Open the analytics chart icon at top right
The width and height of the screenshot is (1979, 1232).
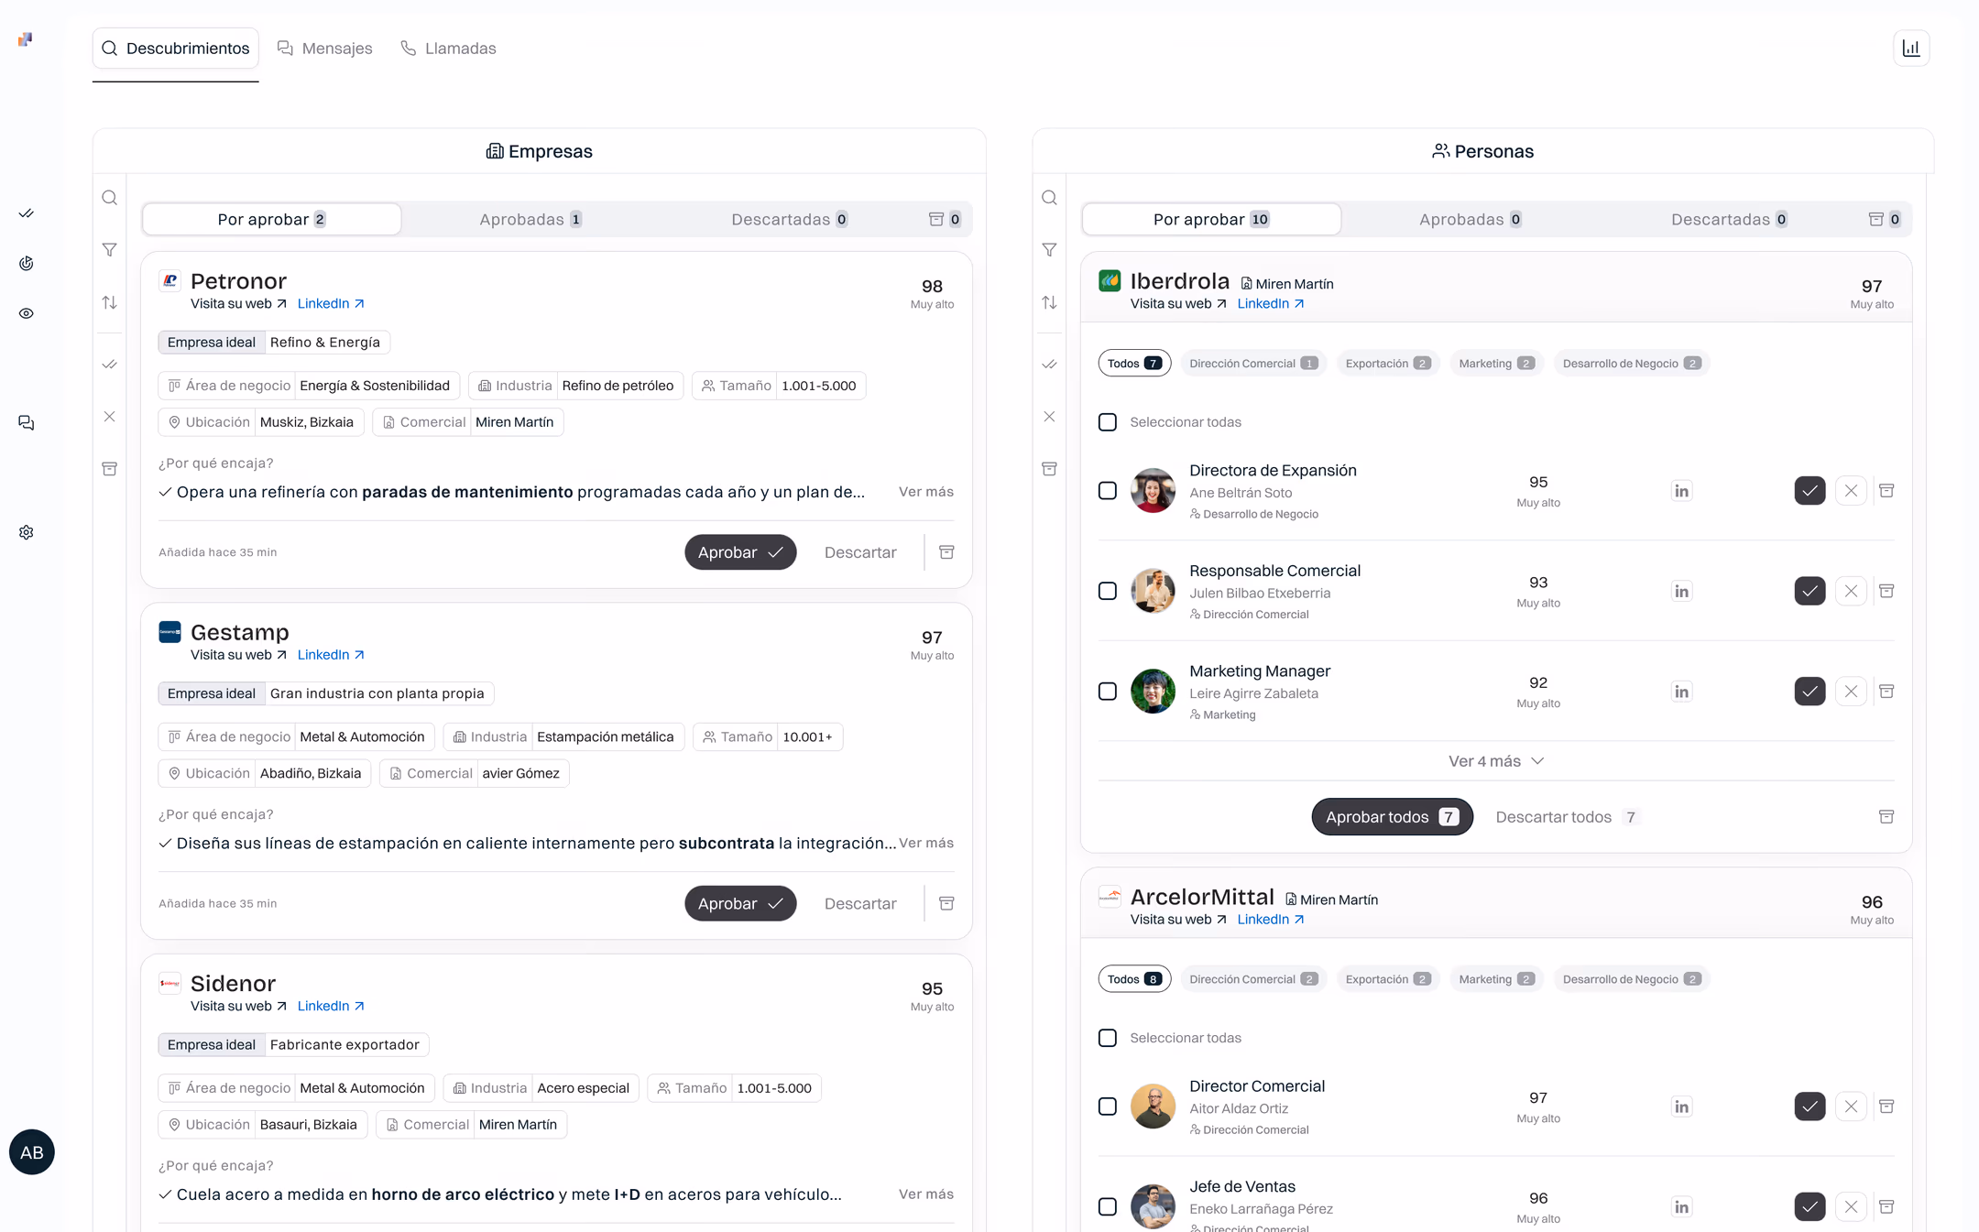pyautogui.click(x=1911, y=48)
